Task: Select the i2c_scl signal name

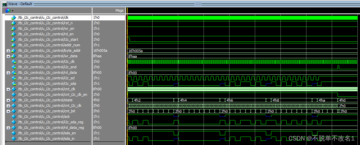Action: click(47, 78)
